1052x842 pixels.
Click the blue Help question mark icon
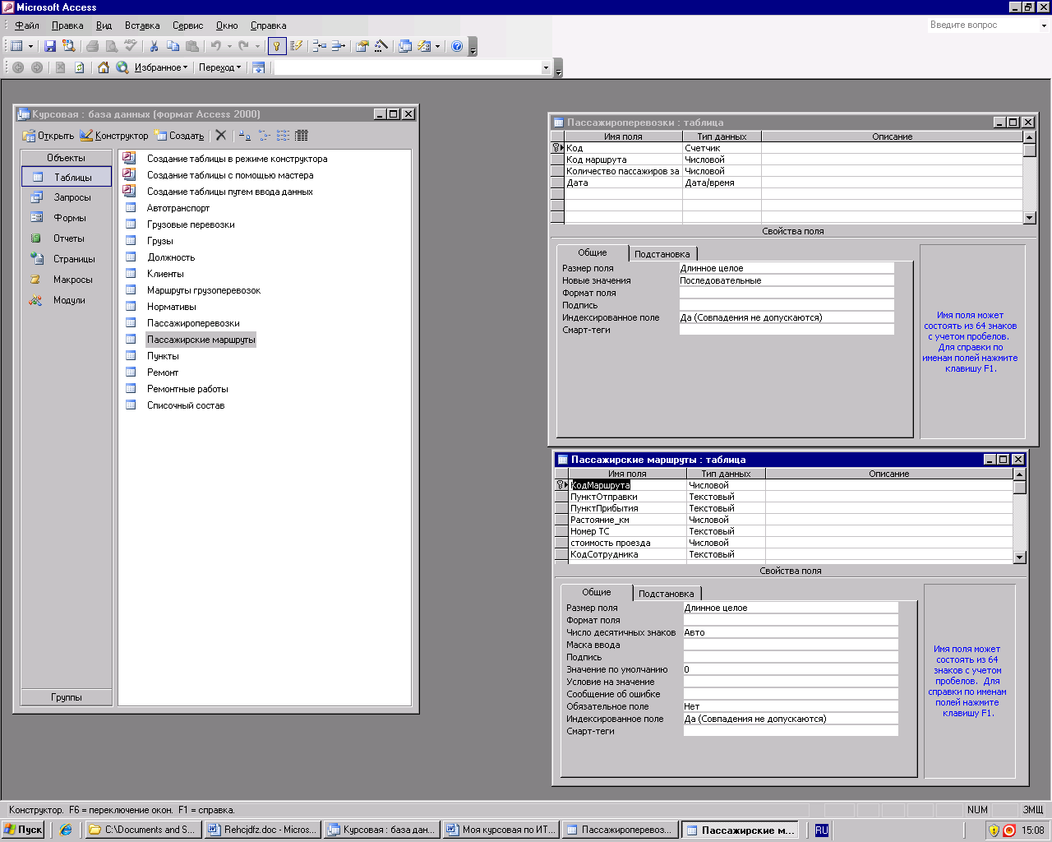point(457,47)
